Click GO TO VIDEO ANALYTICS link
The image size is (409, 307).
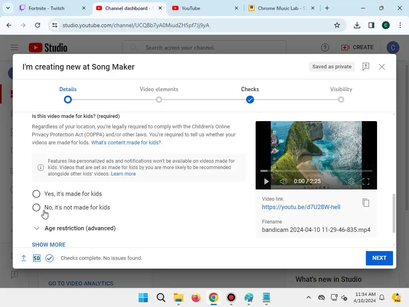coord(81,283)
